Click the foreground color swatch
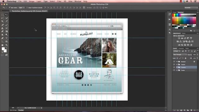The image size is (199, 112). click(3, 49)
